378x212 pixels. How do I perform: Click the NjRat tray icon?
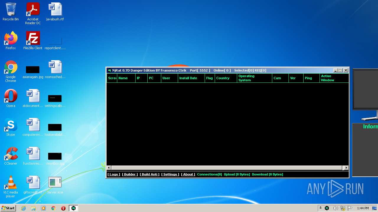click(327, 208)
